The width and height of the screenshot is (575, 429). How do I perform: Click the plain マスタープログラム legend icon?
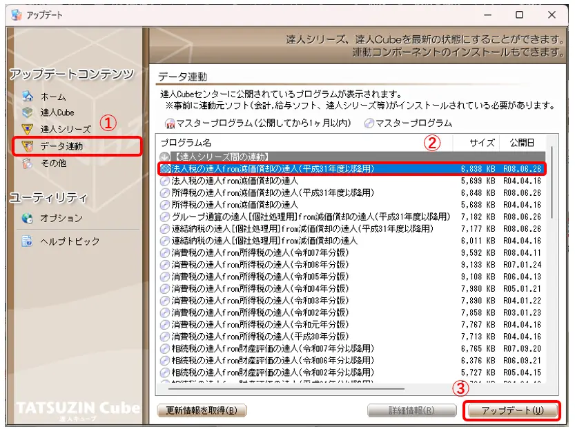[369, 123]
